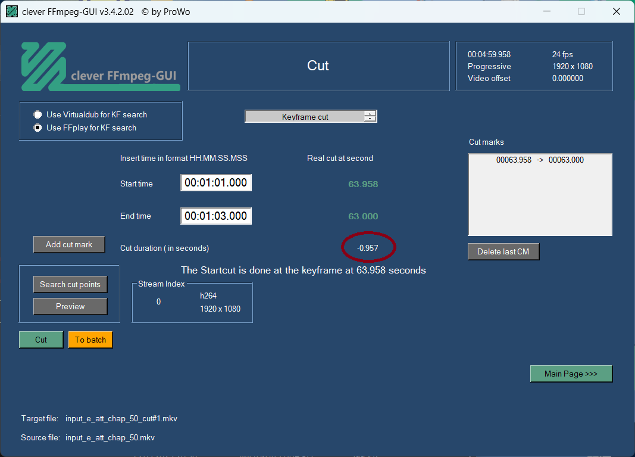Click the Real cut at second header

[340, 158]
